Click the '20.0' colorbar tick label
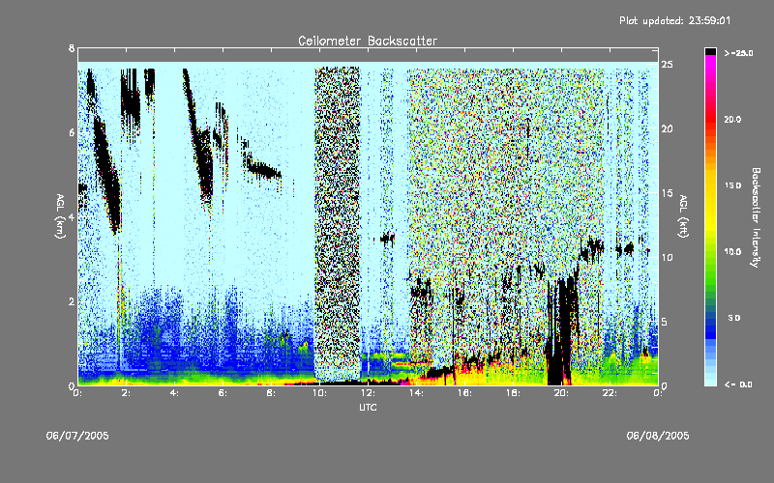Image resolution: width=774 pixels, height=483 pixels. point(732,119)
